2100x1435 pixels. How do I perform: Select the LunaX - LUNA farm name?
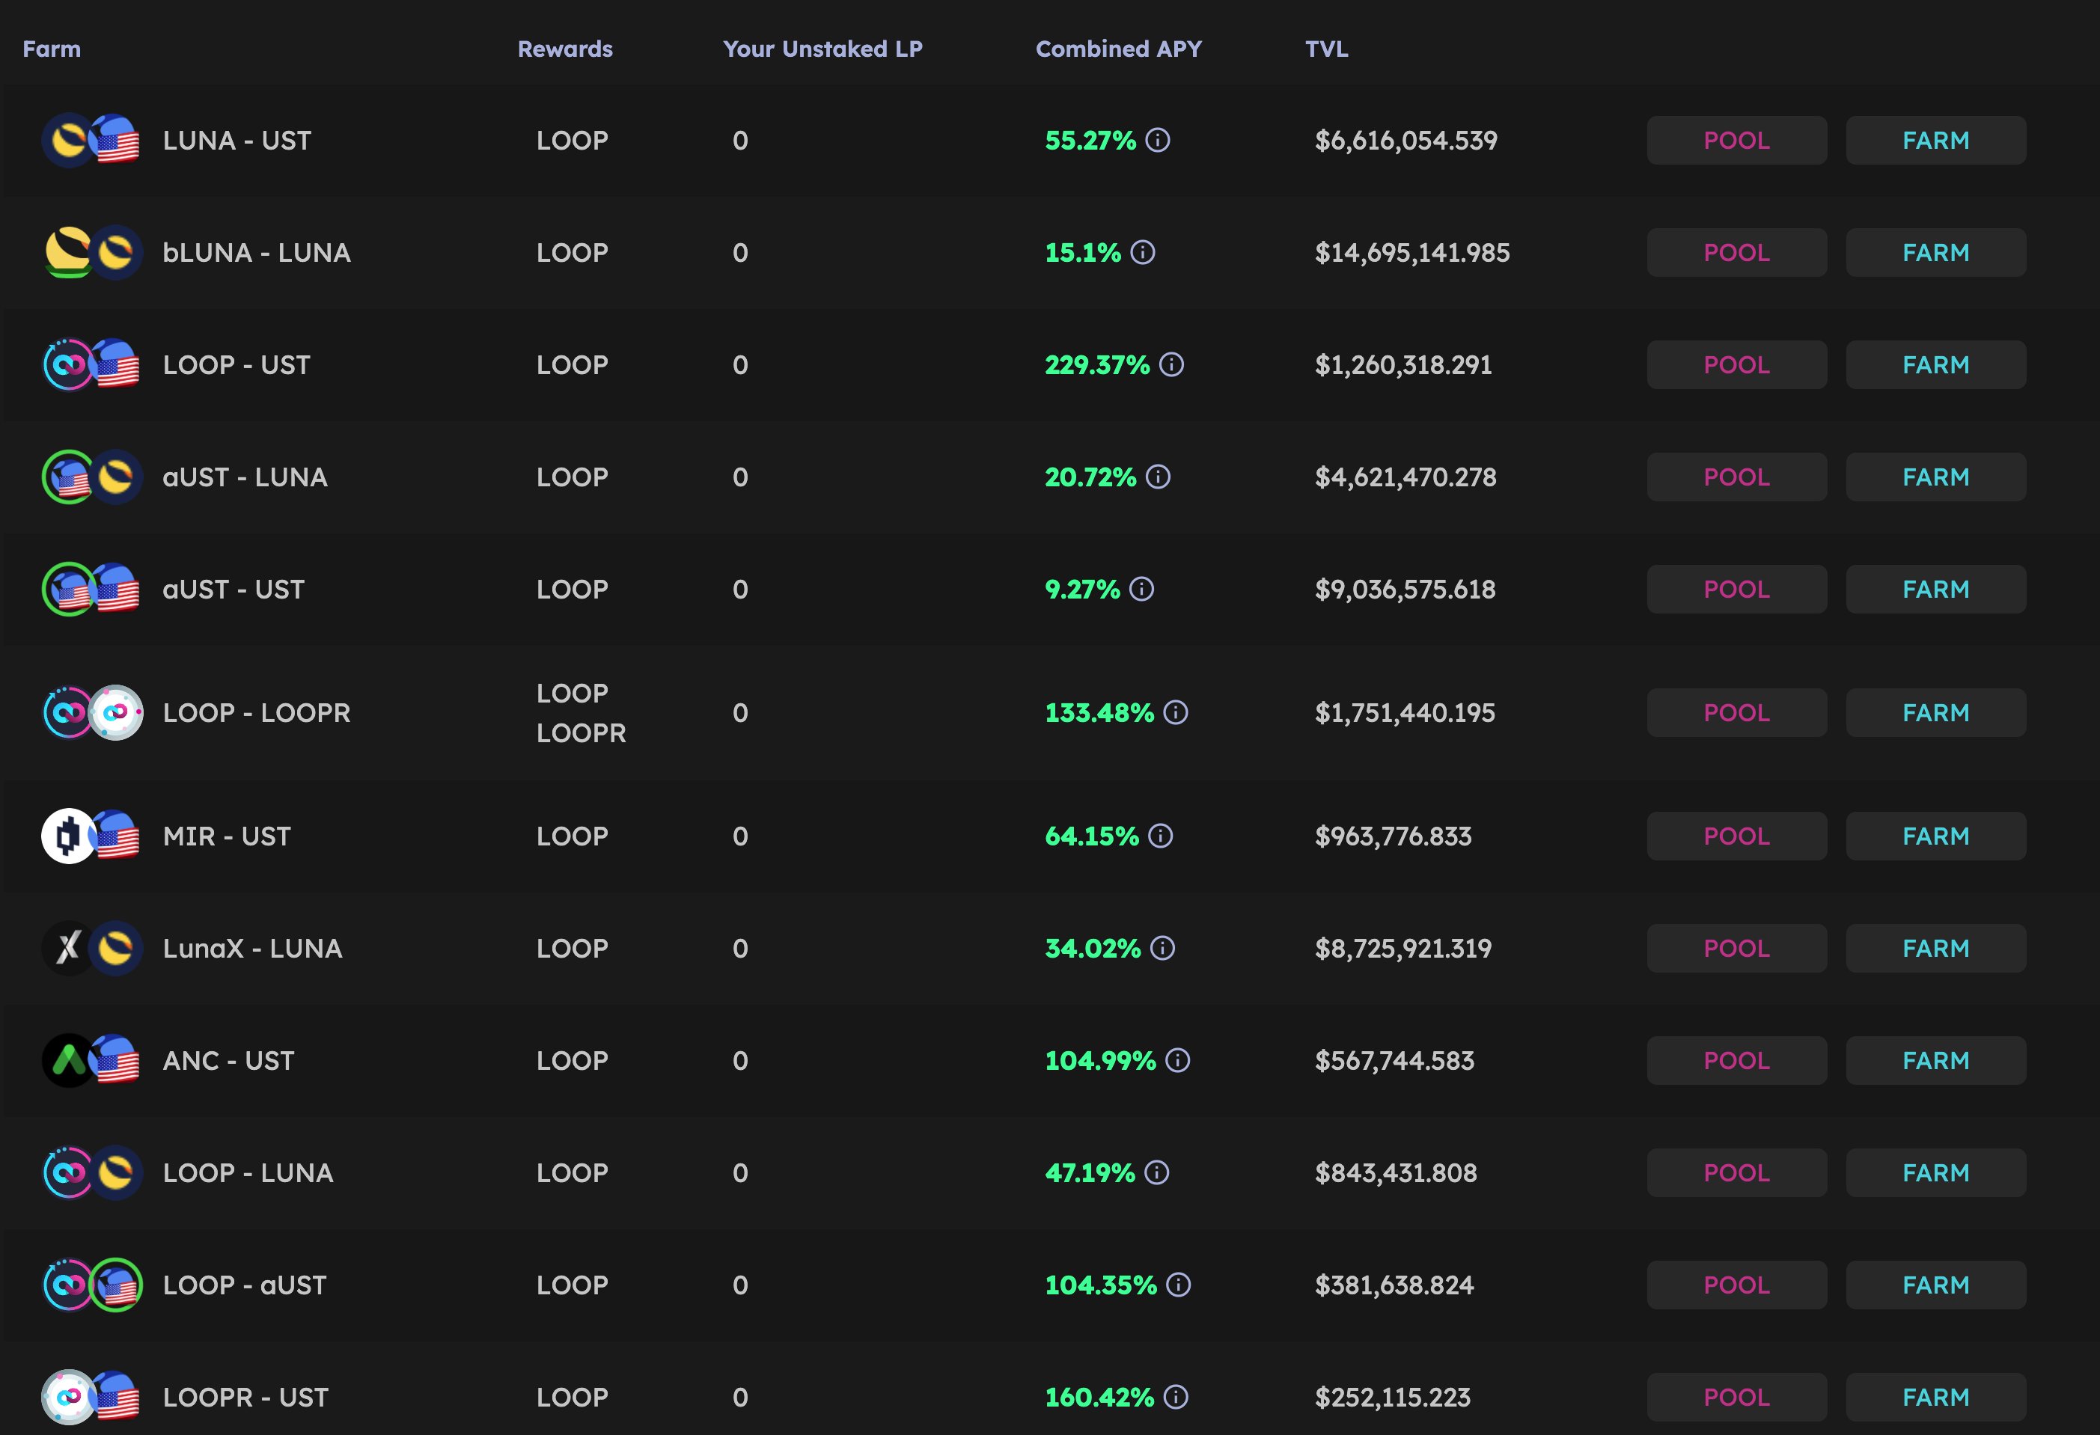(x=252, y=948)
